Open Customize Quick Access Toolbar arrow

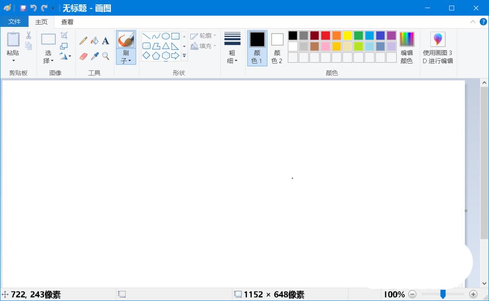[53, 8]
